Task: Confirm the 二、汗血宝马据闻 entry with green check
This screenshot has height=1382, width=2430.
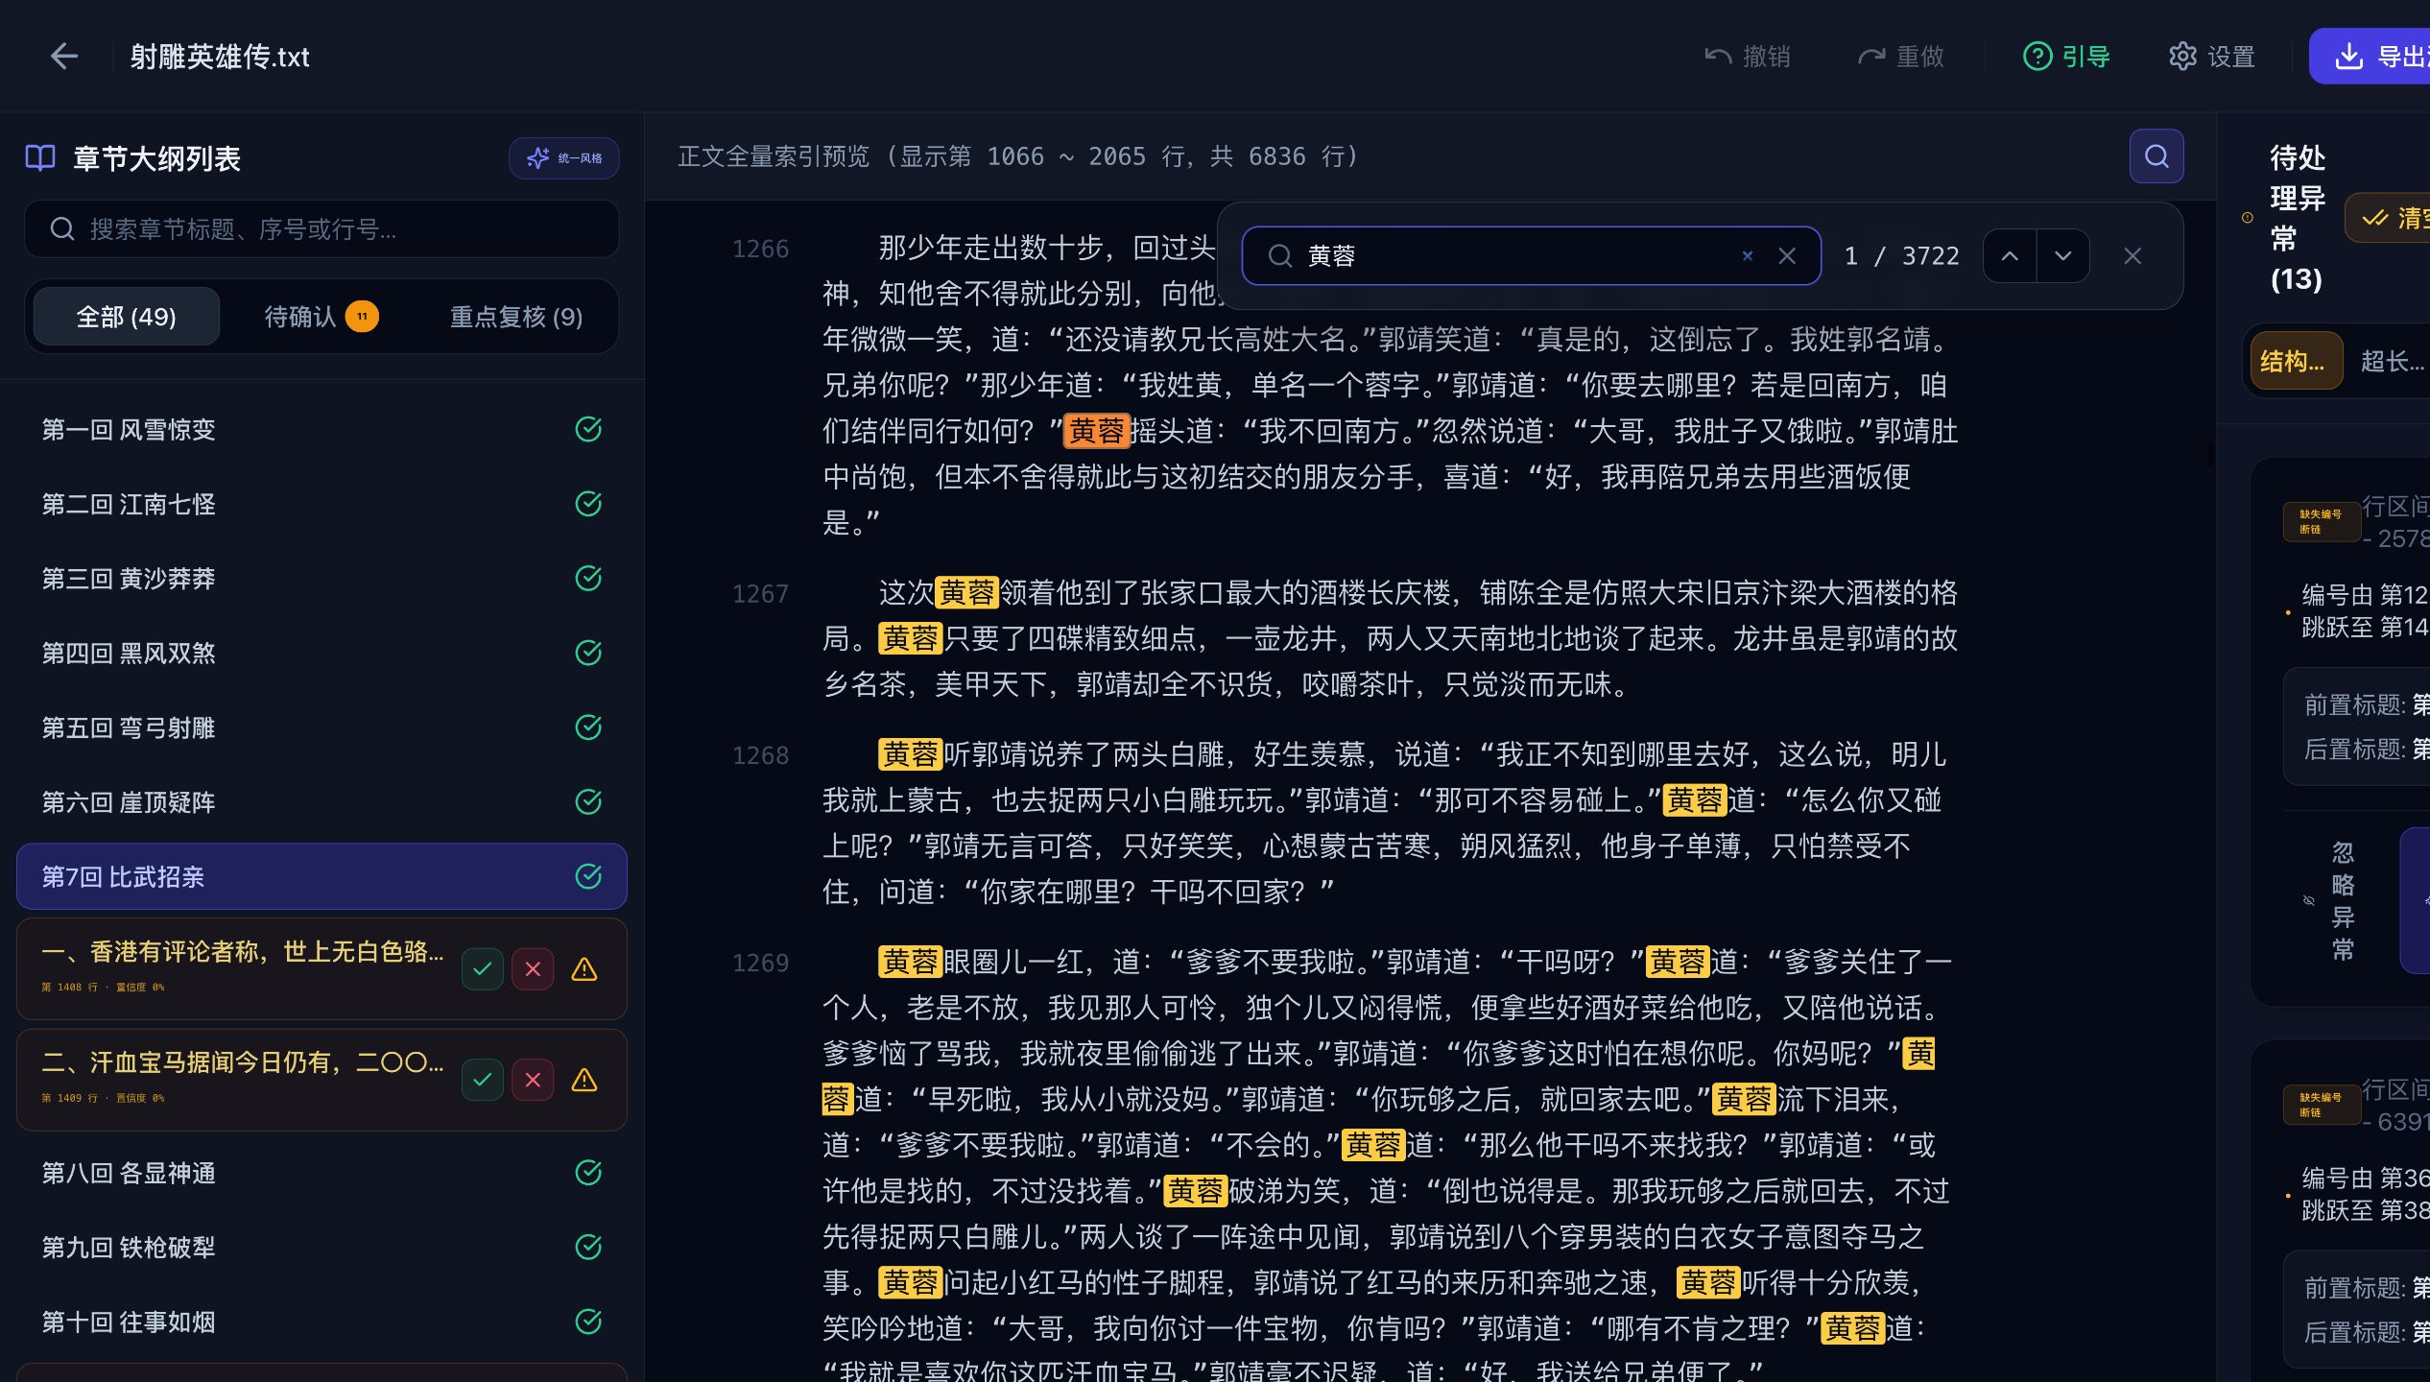Action: tap(483, 1080)
